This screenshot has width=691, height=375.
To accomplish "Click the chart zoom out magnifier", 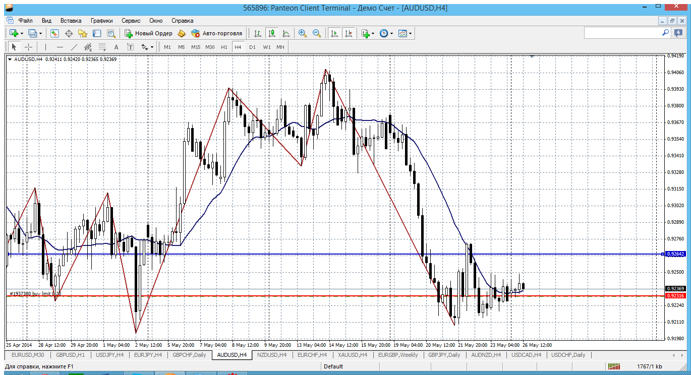I will [317, 33].
